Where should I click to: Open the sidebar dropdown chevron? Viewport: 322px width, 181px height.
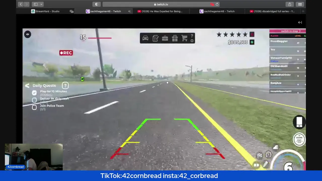tap(41, 4)
